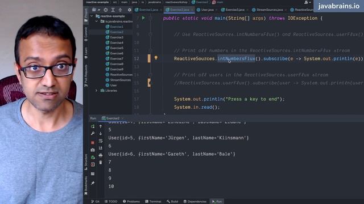
Task: Click intNumbersFlux in line 12 code
Action: click(236, 58)
